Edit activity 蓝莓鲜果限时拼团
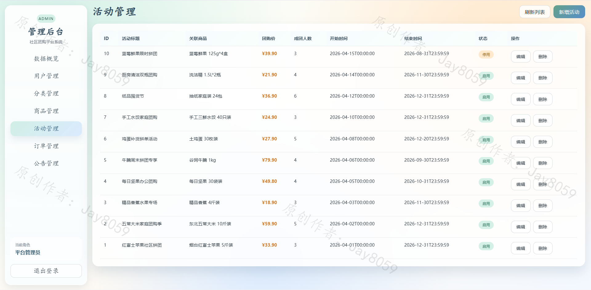Screen dimensions: 591x290 521,57
